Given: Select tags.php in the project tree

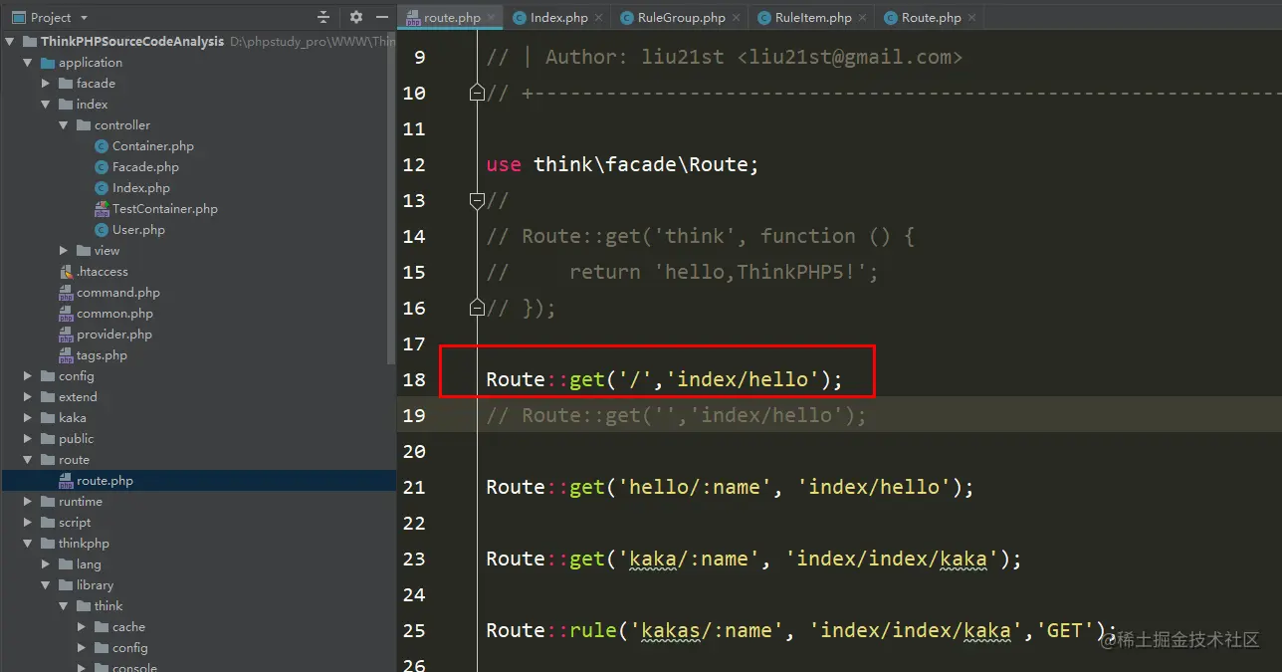Looking at the screenshot, I should [102, 355].
